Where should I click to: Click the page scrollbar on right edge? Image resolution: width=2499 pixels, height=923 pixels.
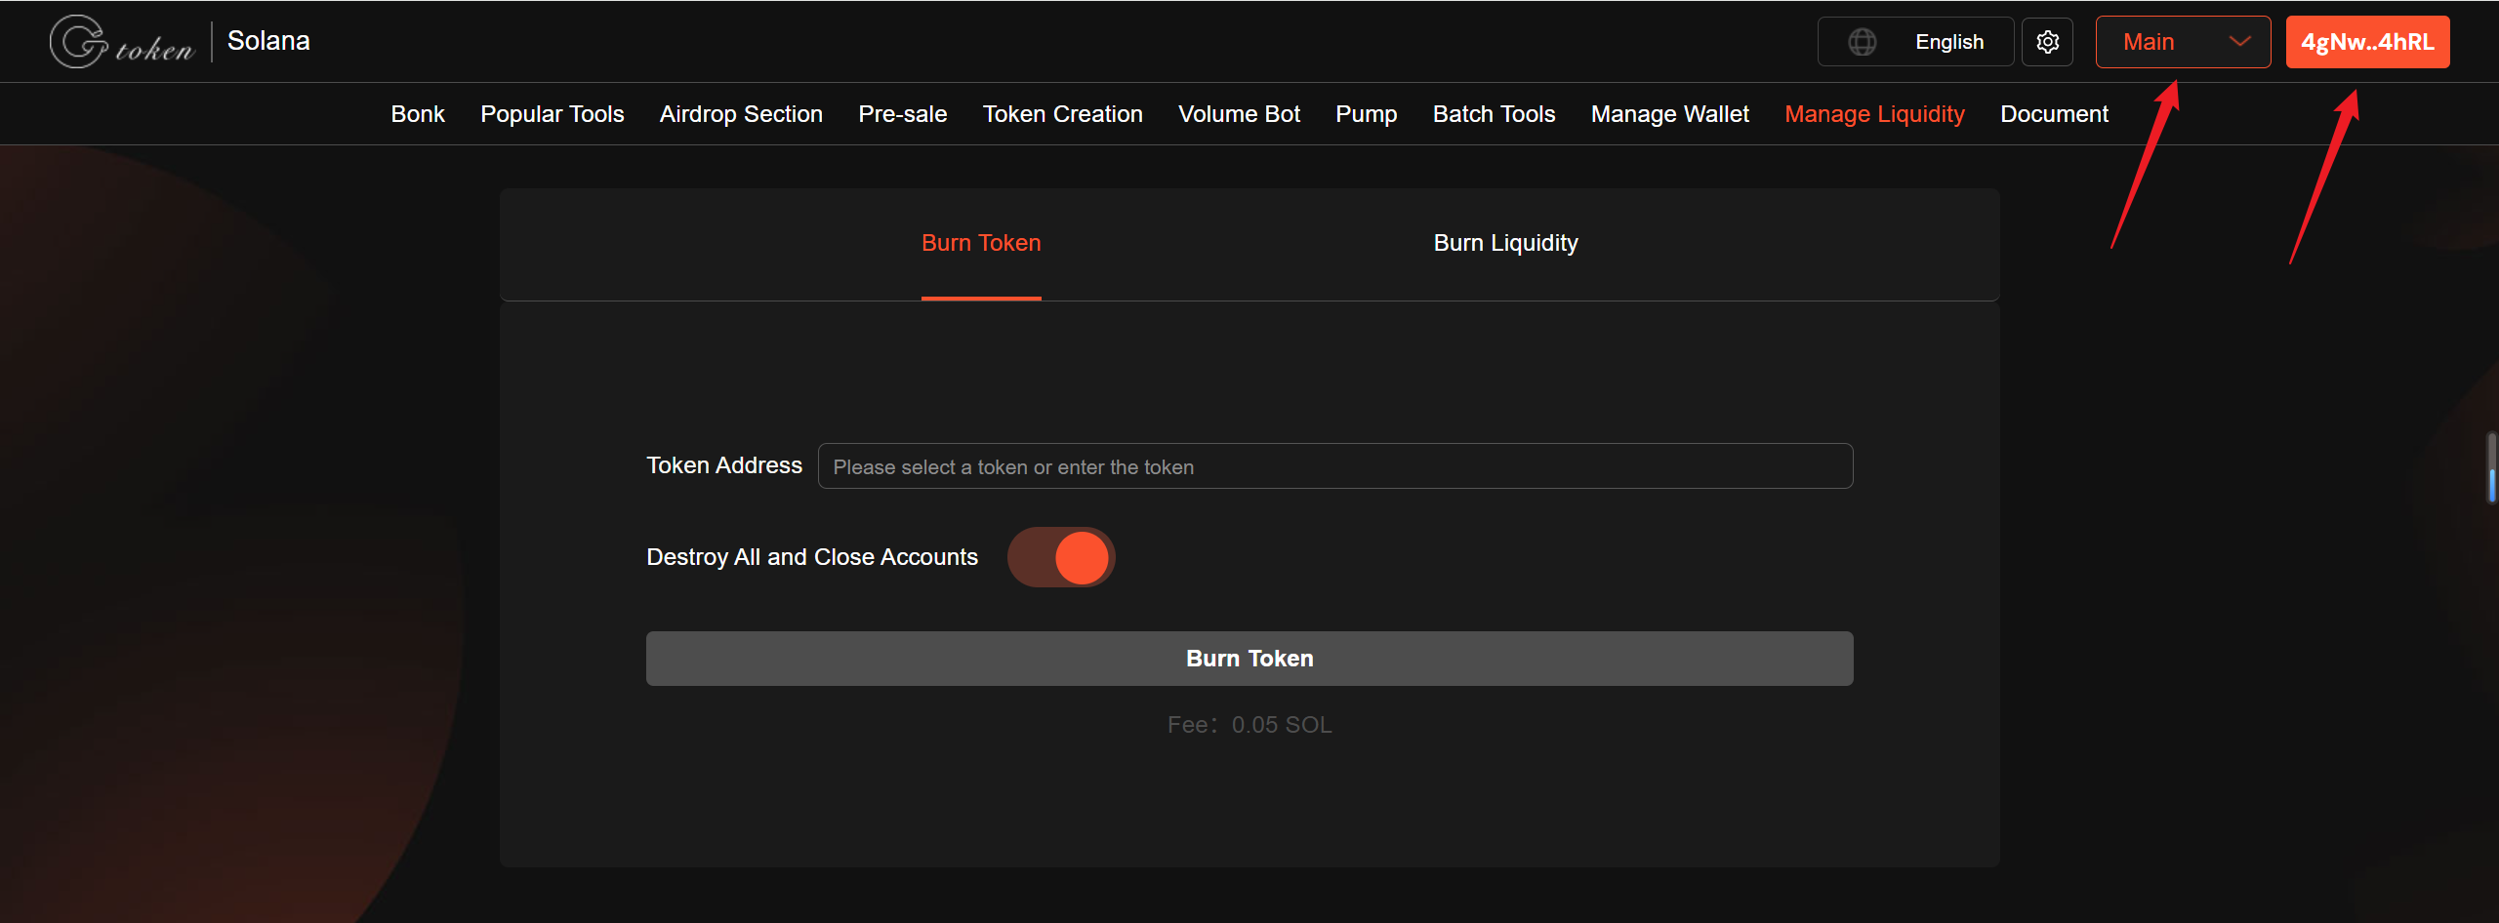point(2490,468)
